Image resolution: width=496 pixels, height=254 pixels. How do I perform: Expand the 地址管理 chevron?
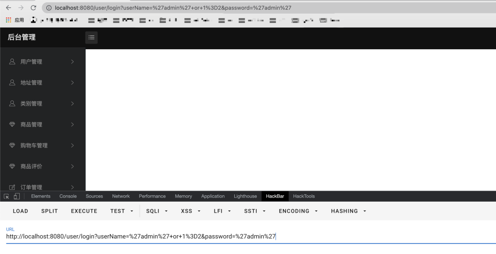[73, 82]
